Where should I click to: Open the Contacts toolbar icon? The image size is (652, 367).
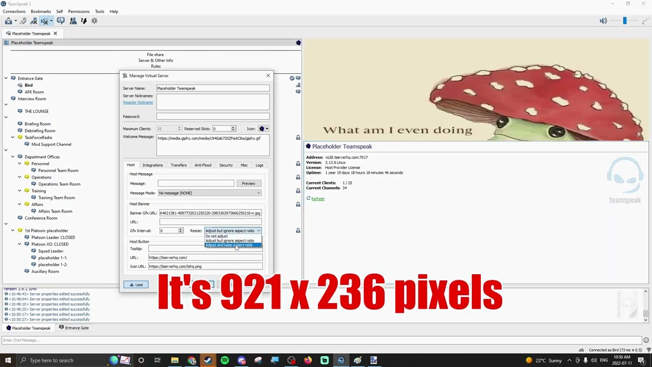pos(73,21)
